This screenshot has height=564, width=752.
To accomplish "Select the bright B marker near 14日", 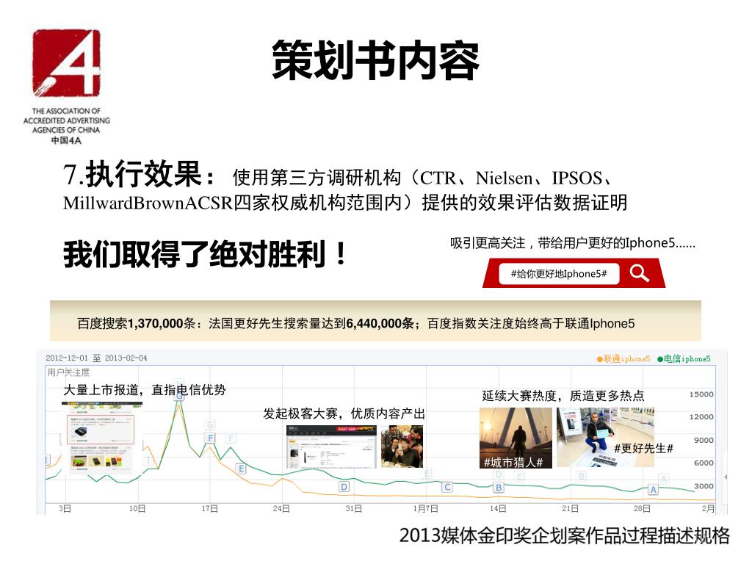I will 499,488.
